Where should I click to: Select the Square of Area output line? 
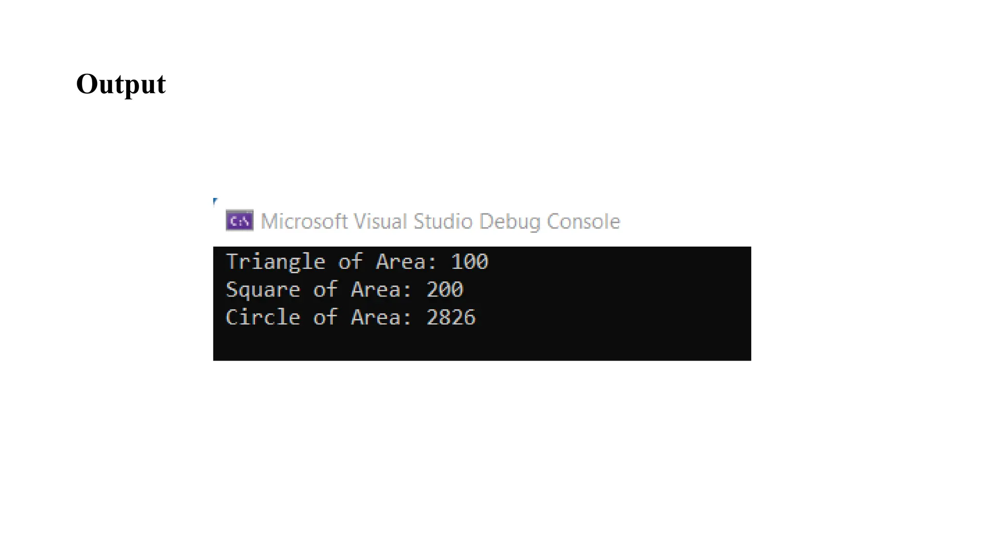click(345, 290)
